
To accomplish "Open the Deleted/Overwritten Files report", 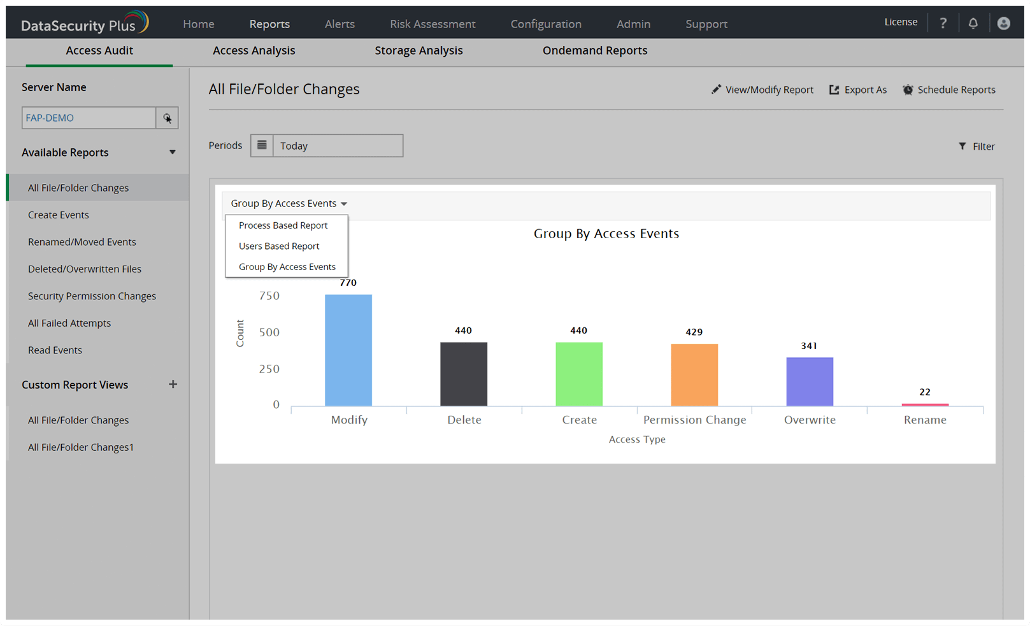I will (84, 269).
